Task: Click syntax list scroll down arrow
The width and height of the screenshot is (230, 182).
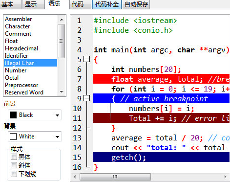Action: click(x=62, y=92)
